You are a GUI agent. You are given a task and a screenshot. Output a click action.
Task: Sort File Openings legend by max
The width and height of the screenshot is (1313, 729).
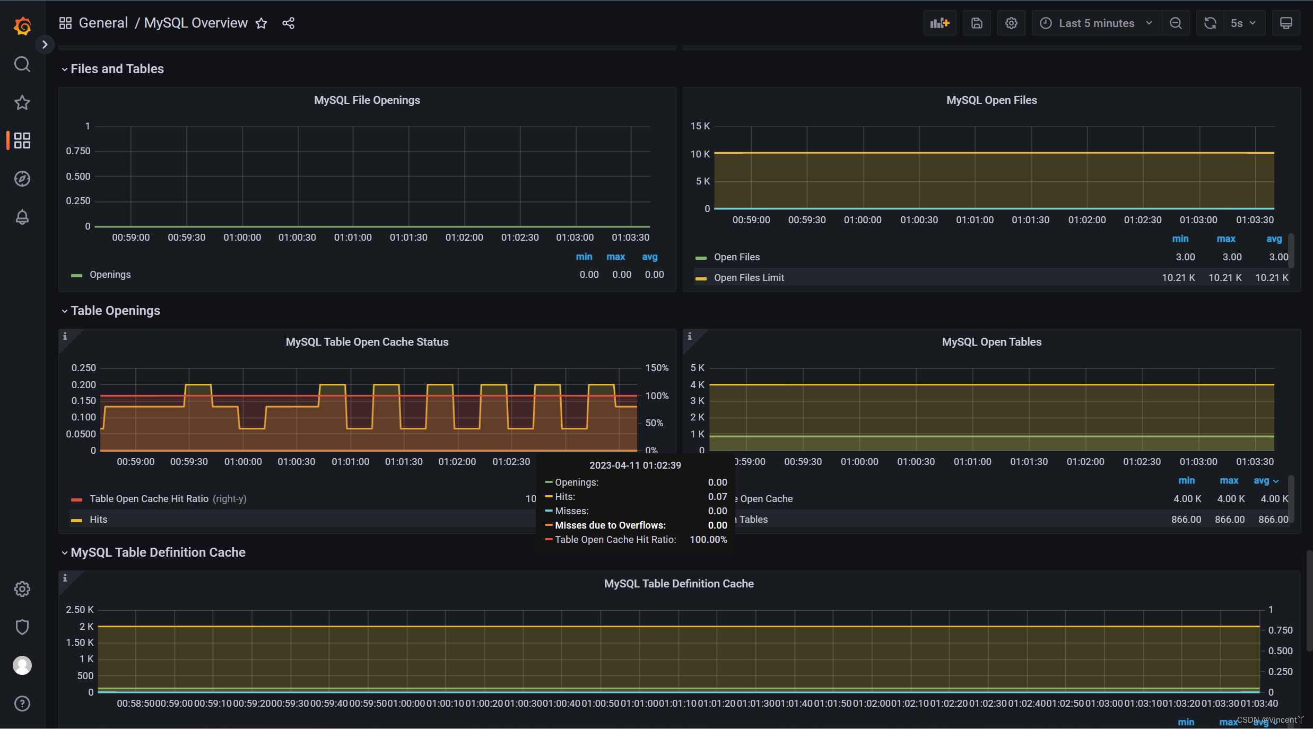(x=615, y=257)
